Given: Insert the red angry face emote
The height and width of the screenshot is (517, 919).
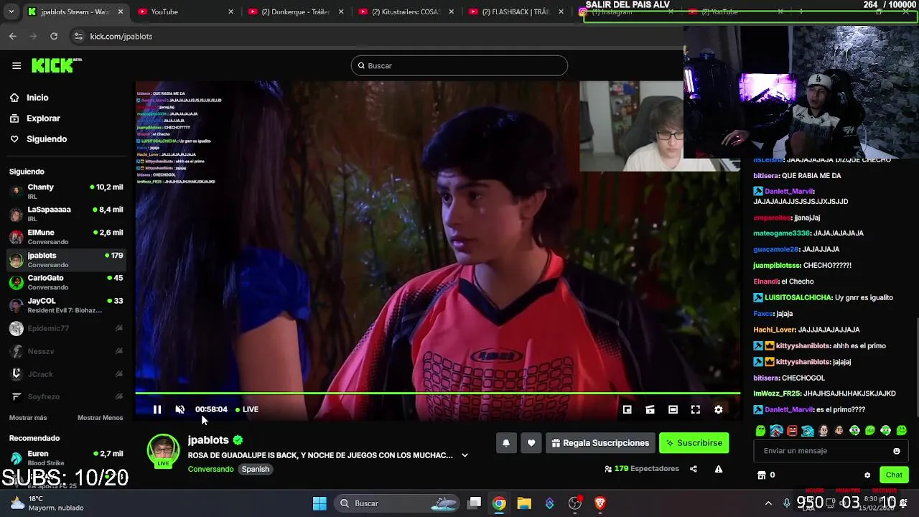Looking at the screenshot, I should [x=792, y=431].
